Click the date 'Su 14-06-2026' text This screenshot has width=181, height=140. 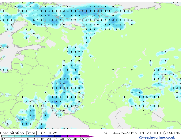tap(120, 133)
